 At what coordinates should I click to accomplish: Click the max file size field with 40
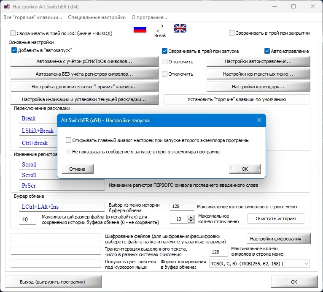(27, 219)
